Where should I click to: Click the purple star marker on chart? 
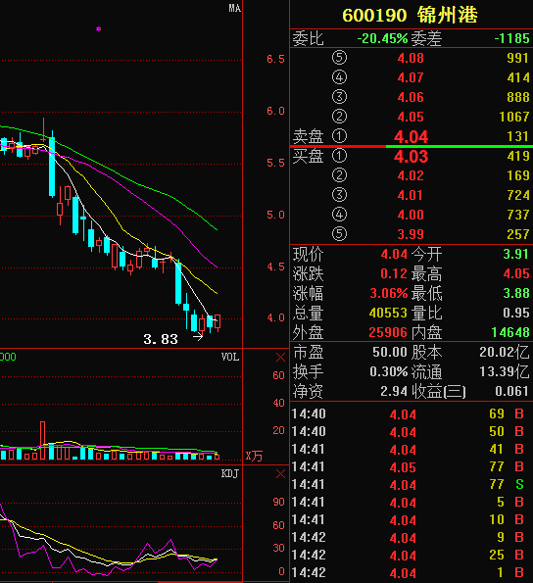coord(99,29)
